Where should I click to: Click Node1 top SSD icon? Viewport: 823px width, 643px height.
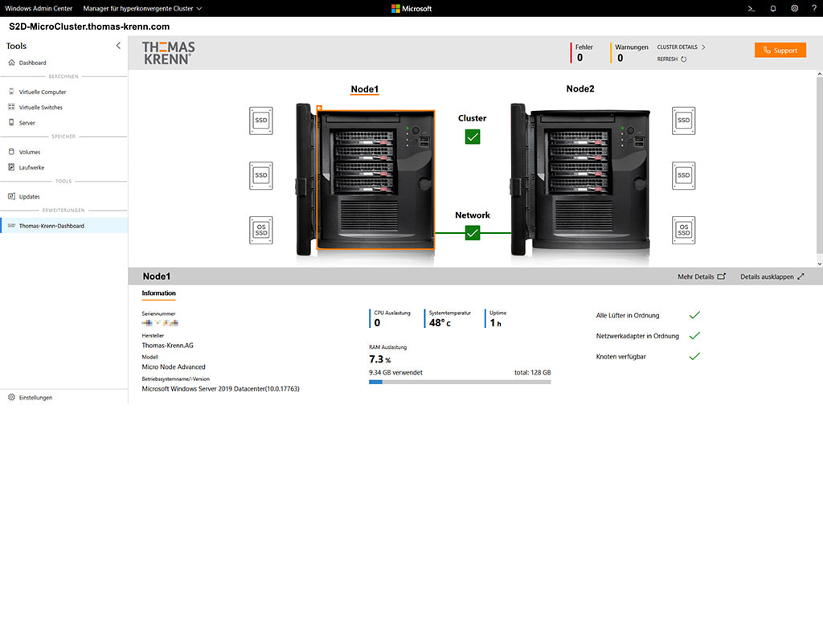(261, 121)
